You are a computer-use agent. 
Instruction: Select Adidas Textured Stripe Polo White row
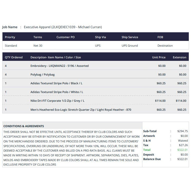[x=95, y=92]
